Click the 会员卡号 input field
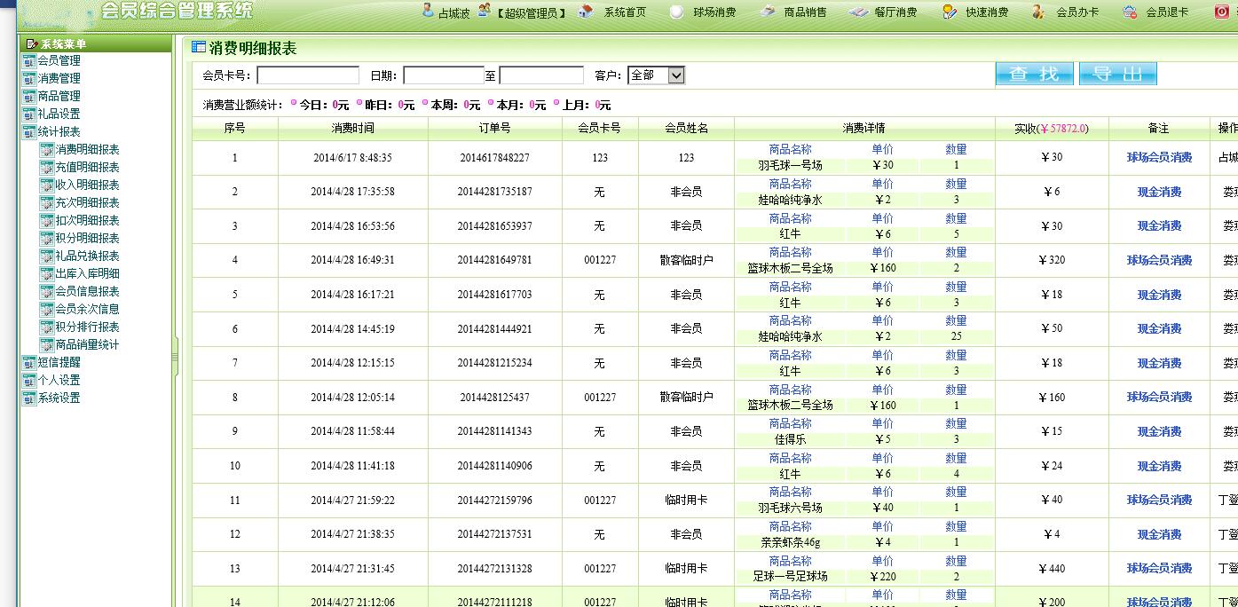 [x=308, y=75]
